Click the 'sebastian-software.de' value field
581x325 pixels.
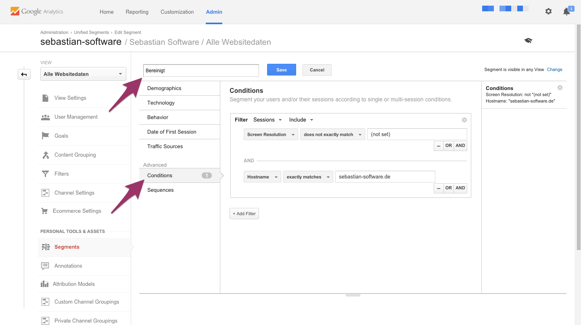click(385, 177)
